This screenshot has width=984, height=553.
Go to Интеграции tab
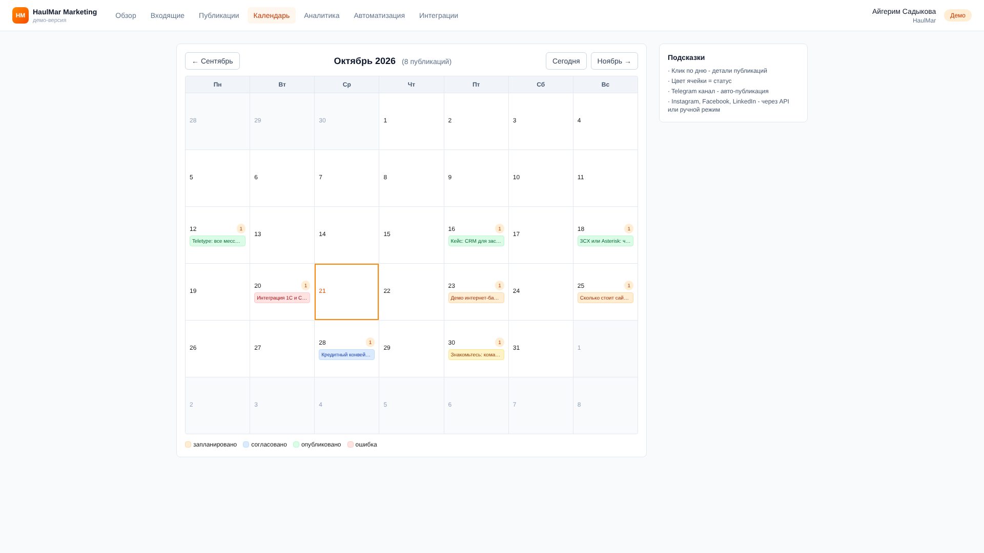[439, 15]
